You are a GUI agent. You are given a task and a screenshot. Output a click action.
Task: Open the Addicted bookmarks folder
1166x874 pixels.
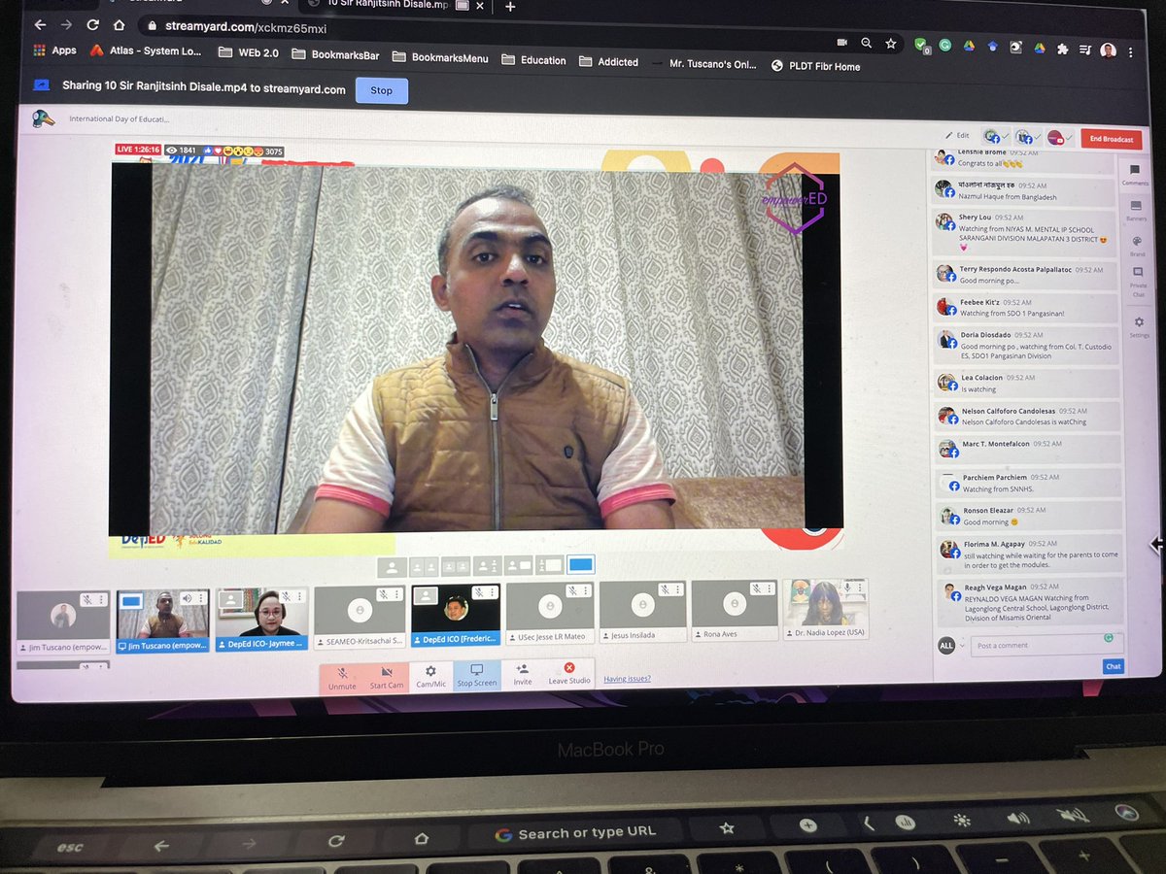(608, 62)
